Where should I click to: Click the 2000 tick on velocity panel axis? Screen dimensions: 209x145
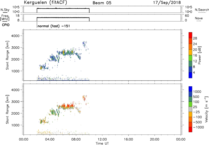[x=15, y=113]
